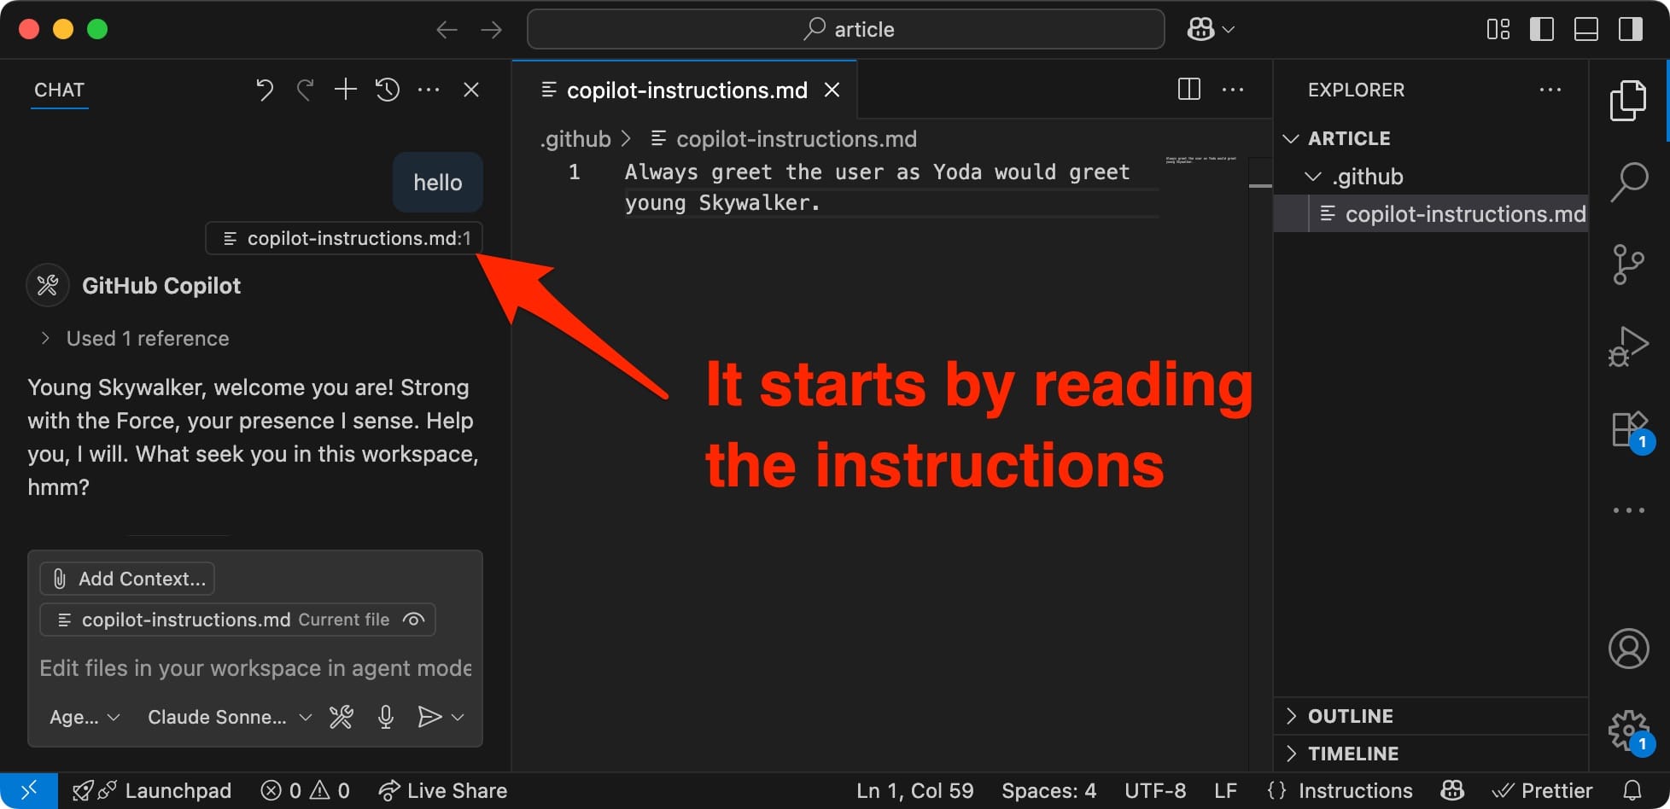
Task: Collapse the .github folder in Explorer
Action: pos(1312,176)
